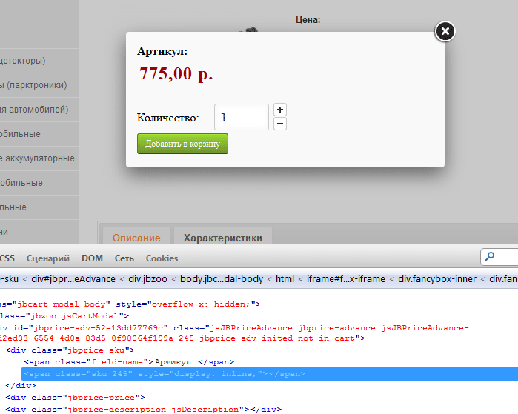Open the Описание tab
This screenshot has height=414, width=518.
136,238
